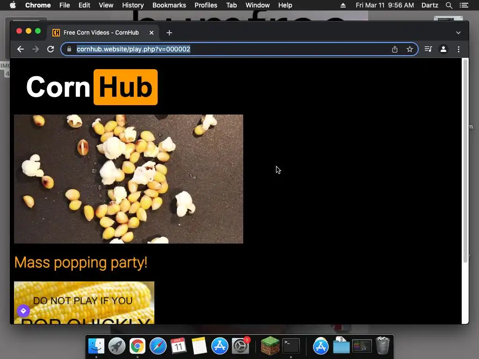
Task: Click the Dartz user name in the menu bar
Action: pos(430,5)
